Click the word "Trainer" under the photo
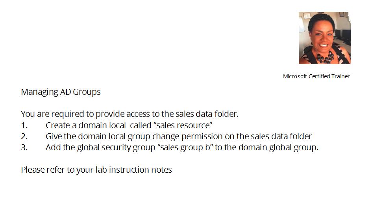The image size is (370, 201). [340, 76]
